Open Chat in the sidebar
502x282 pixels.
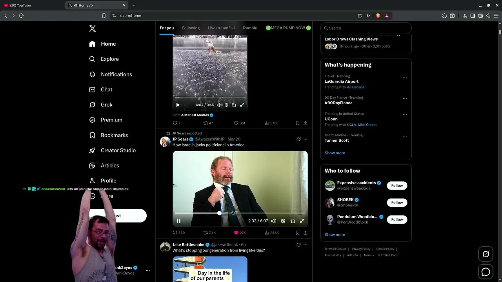tap(101, 90)
